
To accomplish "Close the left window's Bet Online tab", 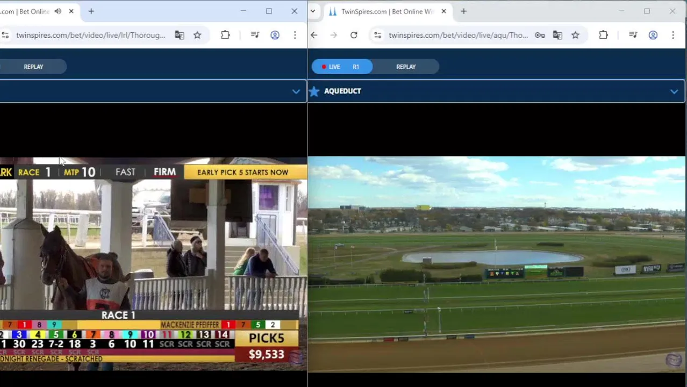I will 71,11.
